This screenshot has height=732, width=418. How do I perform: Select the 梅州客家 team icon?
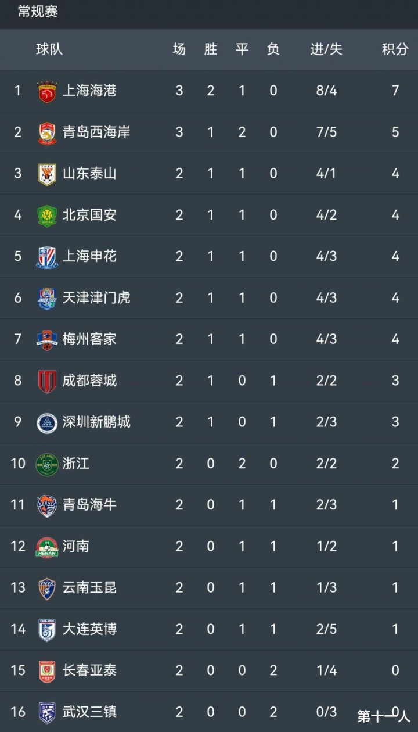pos(47,339)
